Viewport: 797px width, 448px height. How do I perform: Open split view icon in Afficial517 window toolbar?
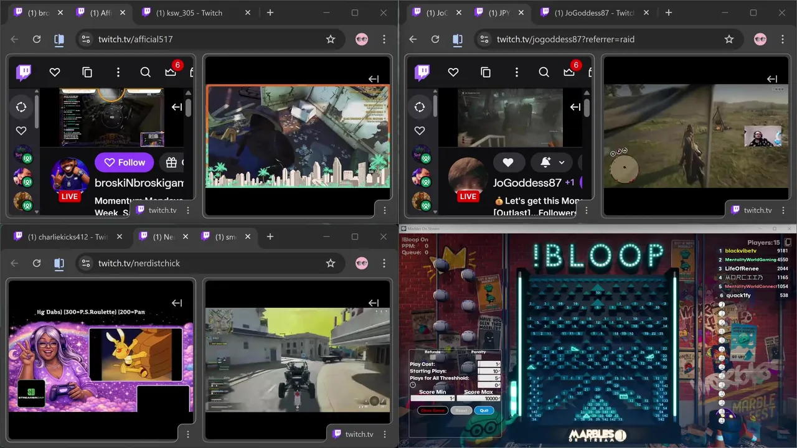(59, 39)
